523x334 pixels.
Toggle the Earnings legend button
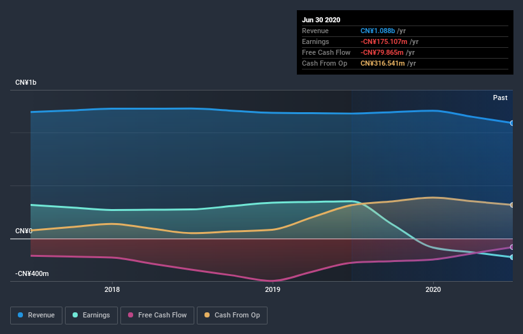[x=91, y=316]
